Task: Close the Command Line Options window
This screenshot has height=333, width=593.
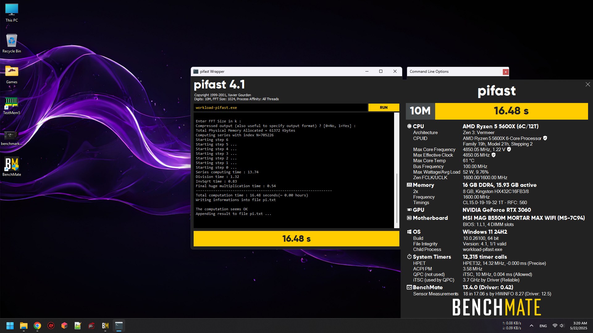Action: tap(506, 72)
